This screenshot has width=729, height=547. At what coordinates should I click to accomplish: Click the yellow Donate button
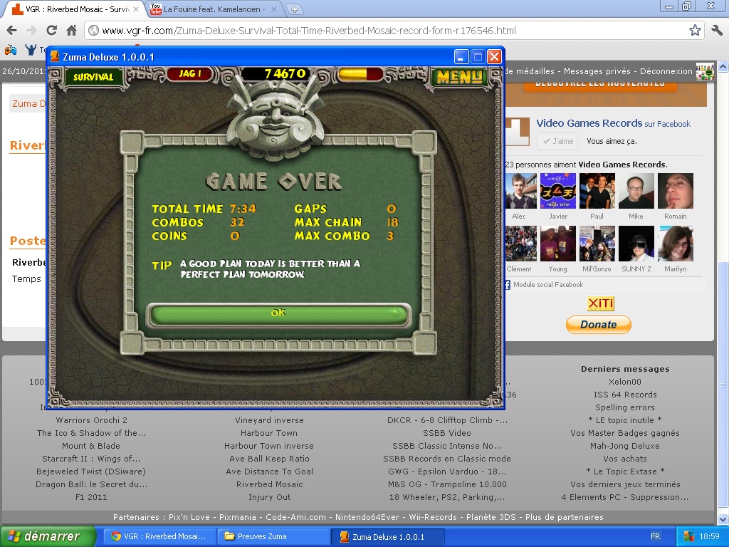click(598, 325)
